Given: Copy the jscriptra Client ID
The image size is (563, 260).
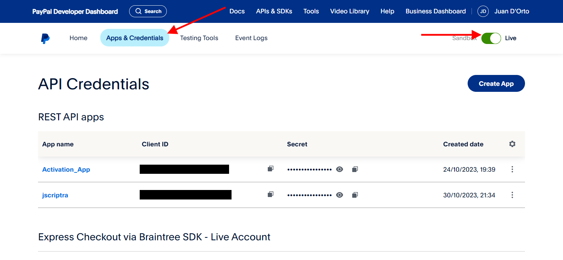Looking at the screenshot, I should coord(270,195).
